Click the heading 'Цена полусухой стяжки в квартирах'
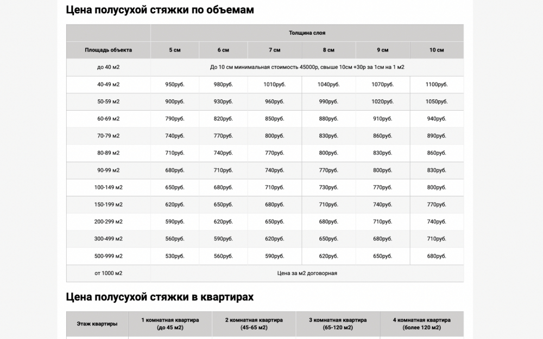543x339 pixels. pos(160,297)
